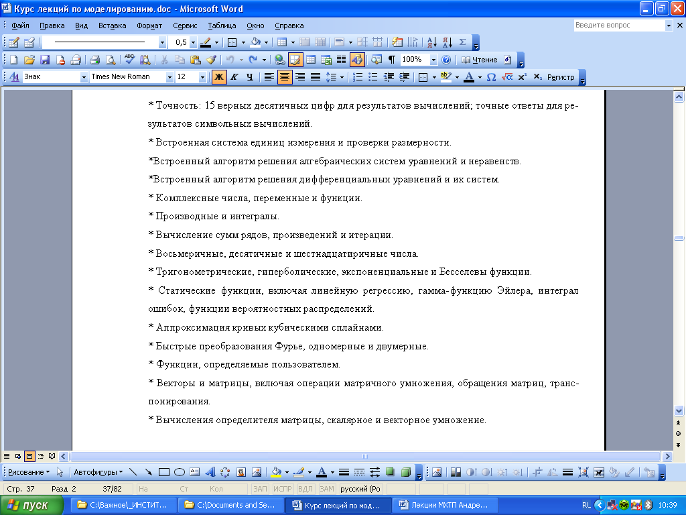Print the document with printer icon
Viewport: 686px width, 515px height.
94,60
